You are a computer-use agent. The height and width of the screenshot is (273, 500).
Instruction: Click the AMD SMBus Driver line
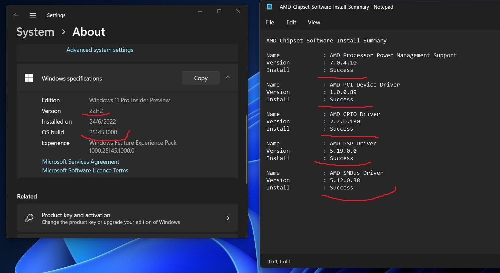pos(356,173)
